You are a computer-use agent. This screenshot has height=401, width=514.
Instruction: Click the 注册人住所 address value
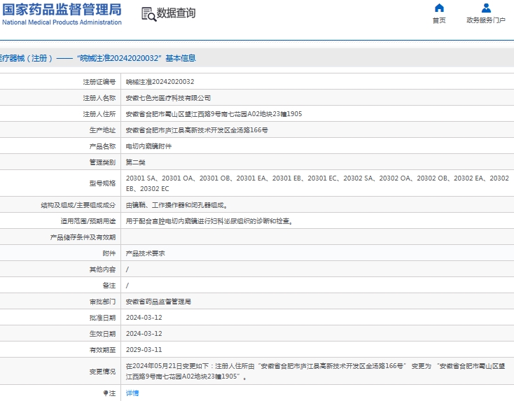pos(214,114)
